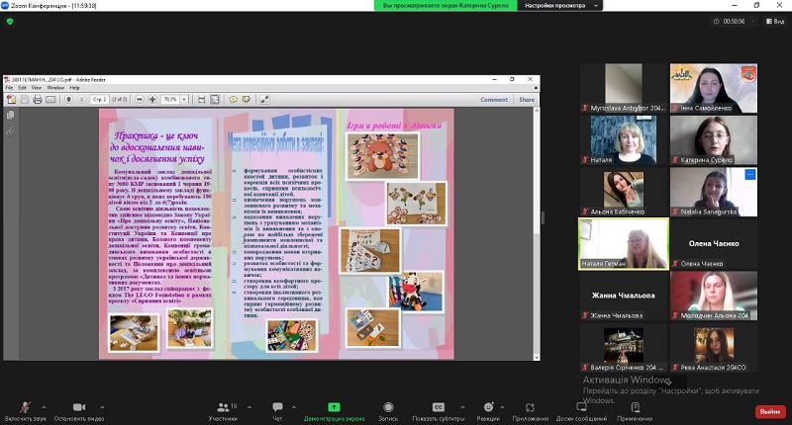This screenshot has width=792, height=425.
Task: Open the Window menu in Adobe Reader
Action: point(55,87)
